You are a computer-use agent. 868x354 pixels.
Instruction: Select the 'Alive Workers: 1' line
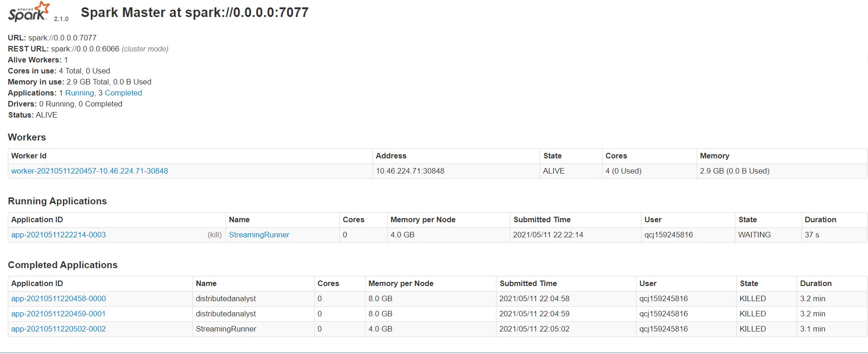click(38, 60)
